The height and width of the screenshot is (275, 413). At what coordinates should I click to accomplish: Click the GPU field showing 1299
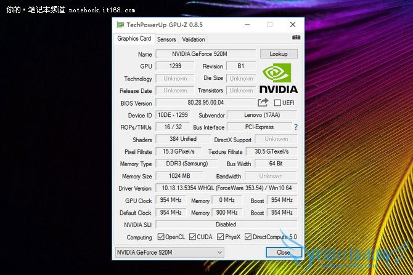[175, 66]
